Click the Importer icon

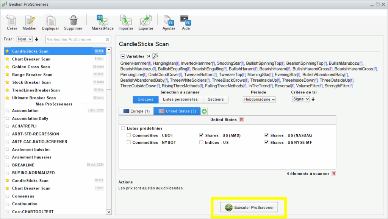pyautogui.click(x=126, y=22)
